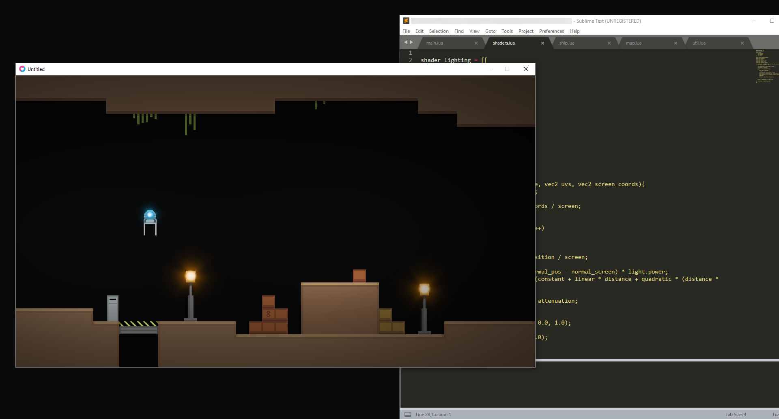Click the Line 28, Column 1 indicator
The width and height of the screenshot is (779, 419).
pyautogui.click(x=433, y=414)
